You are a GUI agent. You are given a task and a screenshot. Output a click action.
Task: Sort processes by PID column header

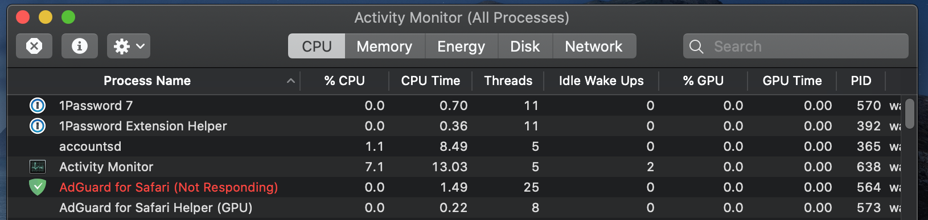coord(861,81)
